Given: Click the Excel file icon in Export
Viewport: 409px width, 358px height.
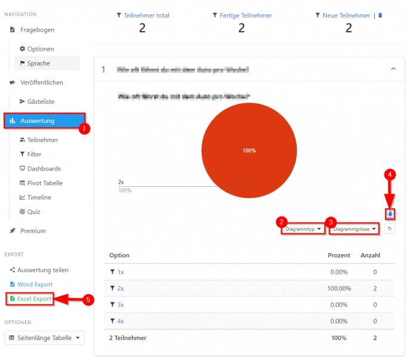Looking at the screenshot, I should (x=13, y=298).
